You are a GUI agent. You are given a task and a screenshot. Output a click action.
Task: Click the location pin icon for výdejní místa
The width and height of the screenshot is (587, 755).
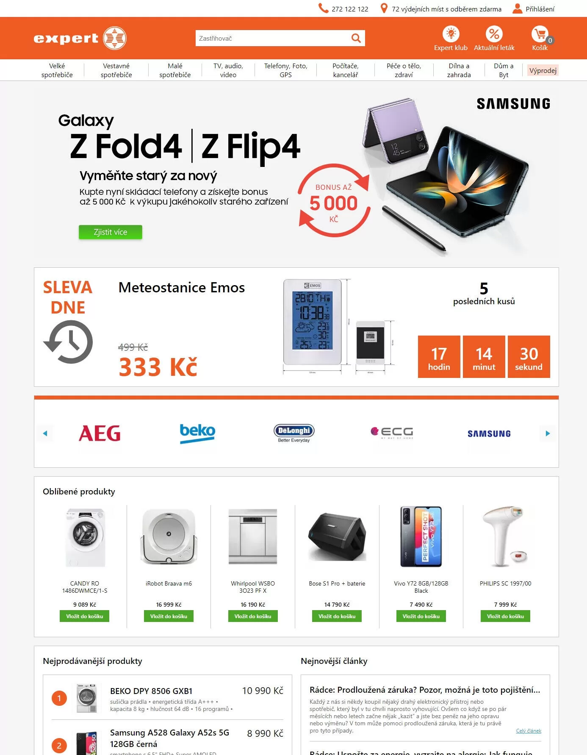(384, 8)
